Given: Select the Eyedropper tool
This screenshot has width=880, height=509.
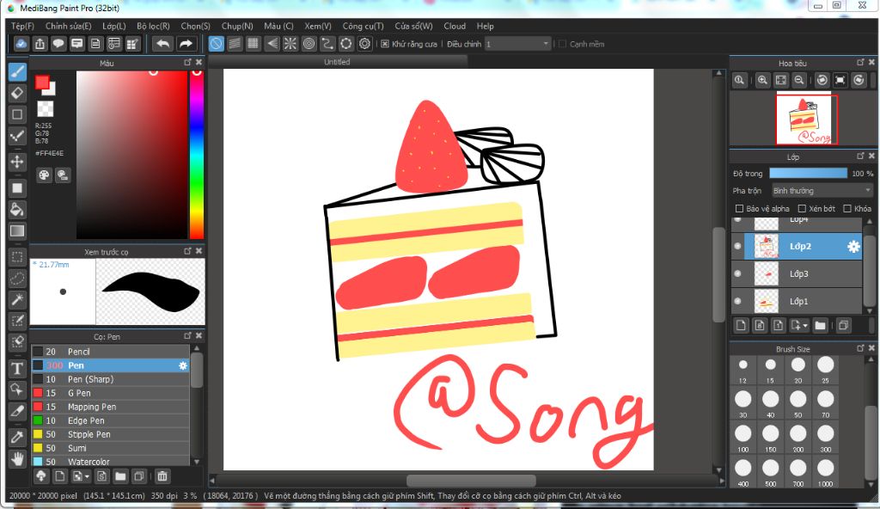Looking at the screenshot, I should click(17, 437).
